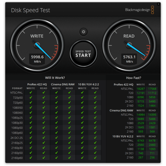Click ProRes 422 HQ header in Will It Work
166x166 pixels.
point(37,84)
